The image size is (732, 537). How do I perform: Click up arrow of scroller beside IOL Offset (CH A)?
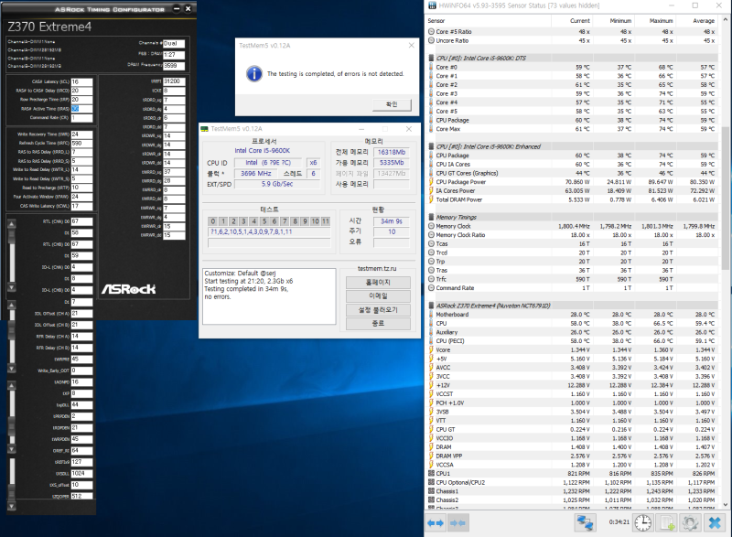12,306
